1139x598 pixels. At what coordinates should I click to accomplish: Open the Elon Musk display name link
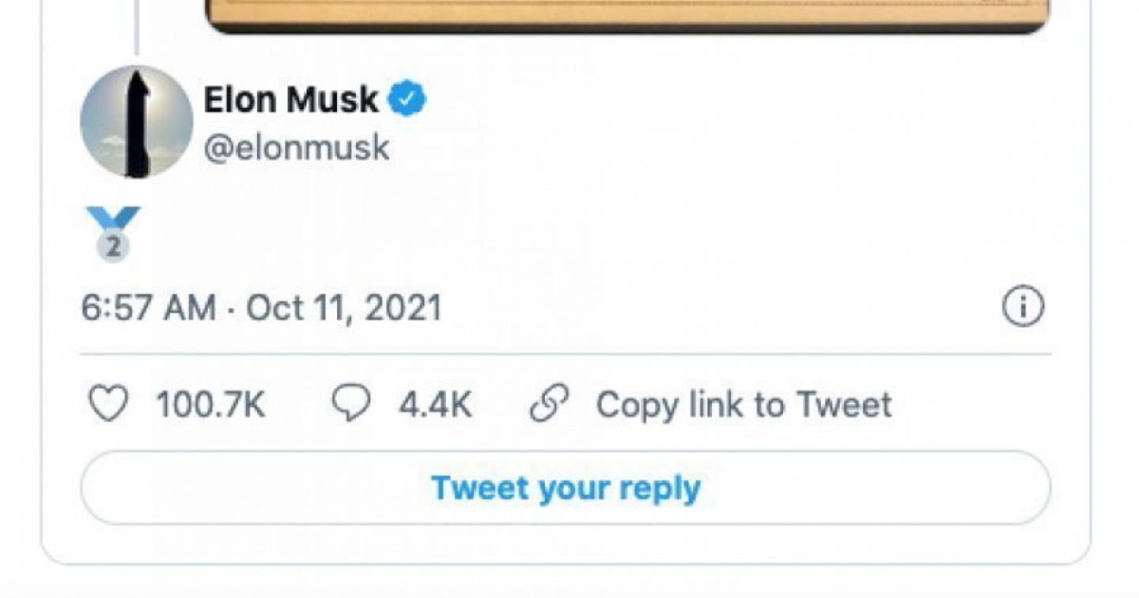tap(291, 100)
